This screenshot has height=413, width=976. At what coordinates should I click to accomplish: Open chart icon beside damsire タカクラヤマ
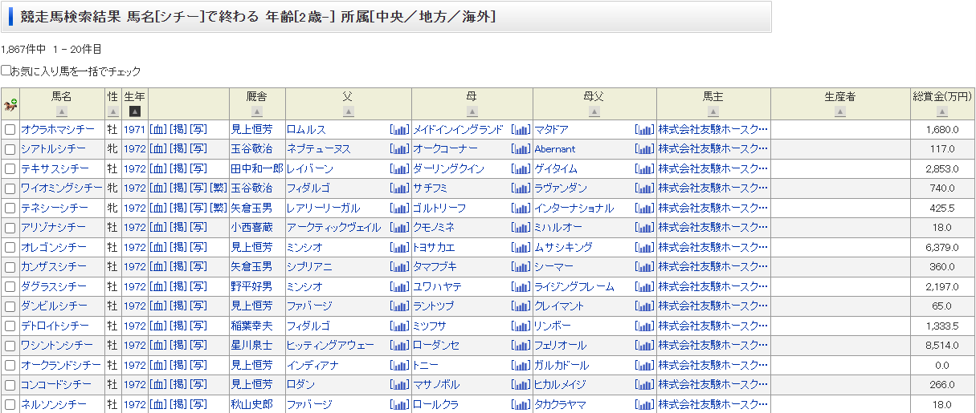(x=645, y=404)
